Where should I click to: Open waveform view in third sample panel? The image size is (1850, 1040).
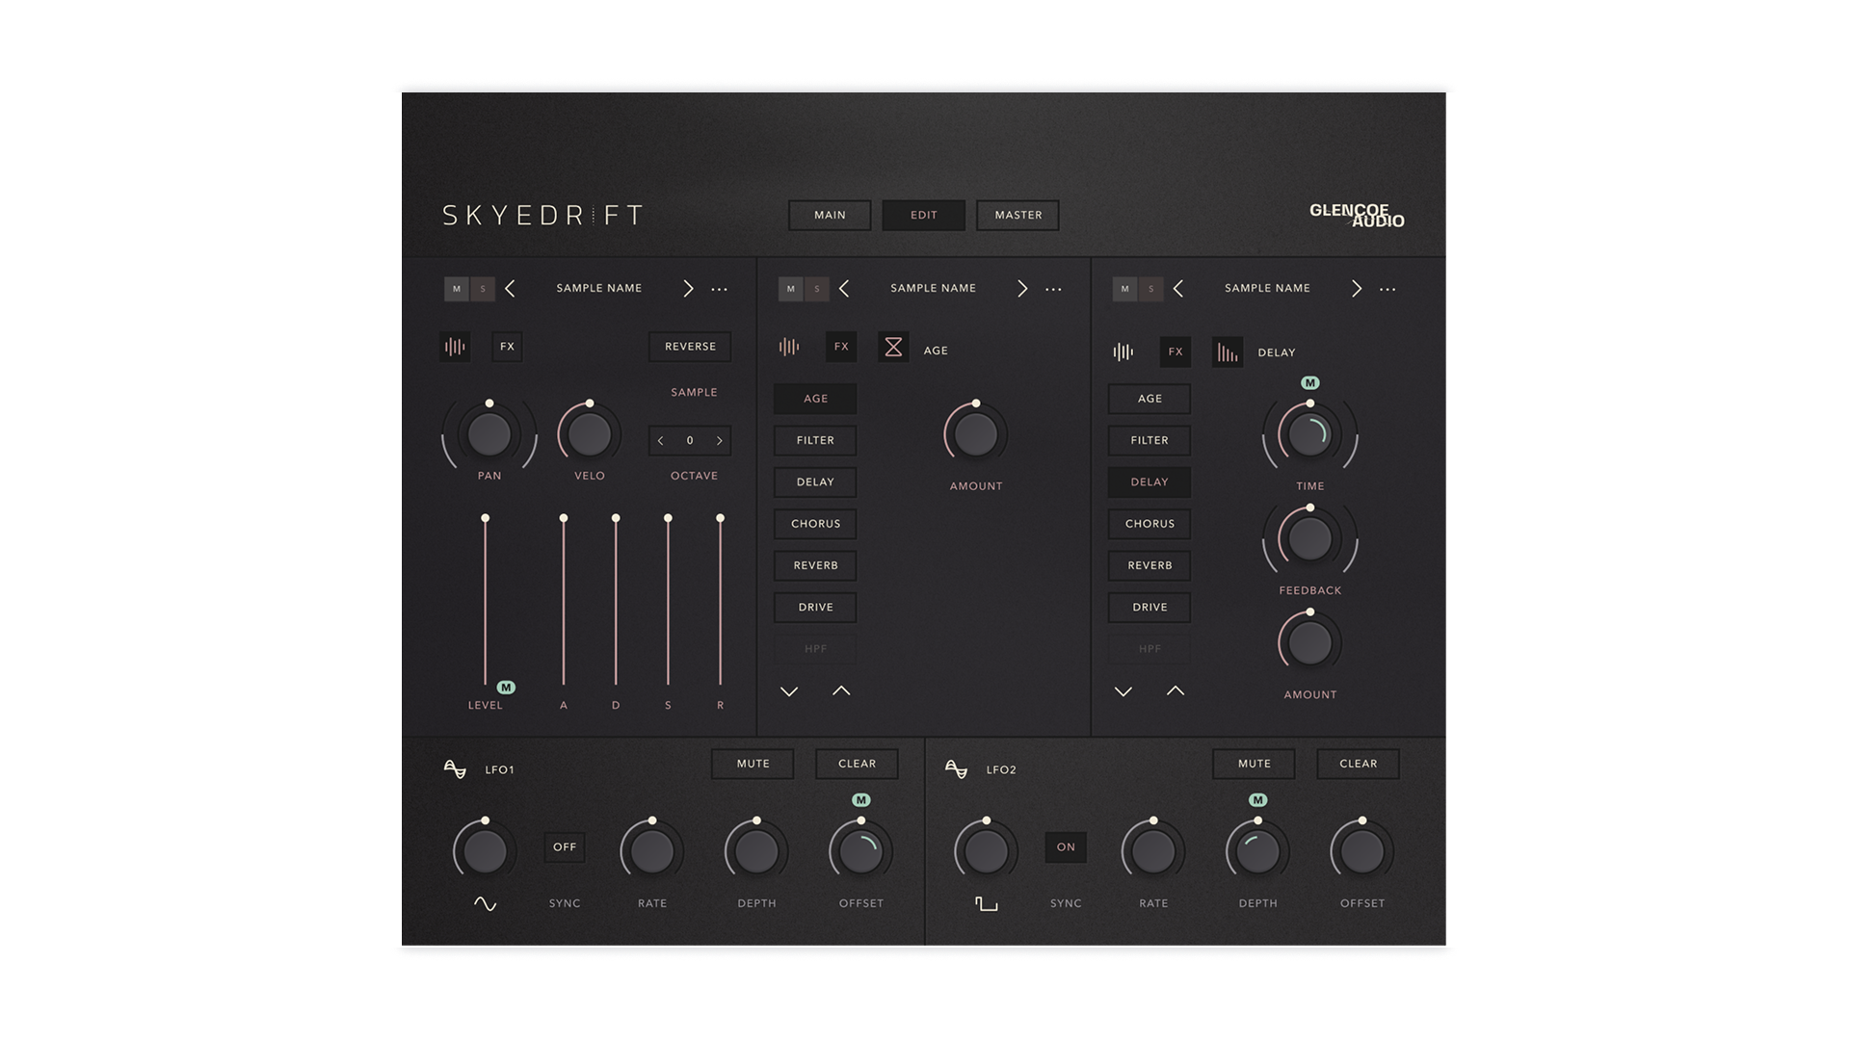[x=1123, y=352]
